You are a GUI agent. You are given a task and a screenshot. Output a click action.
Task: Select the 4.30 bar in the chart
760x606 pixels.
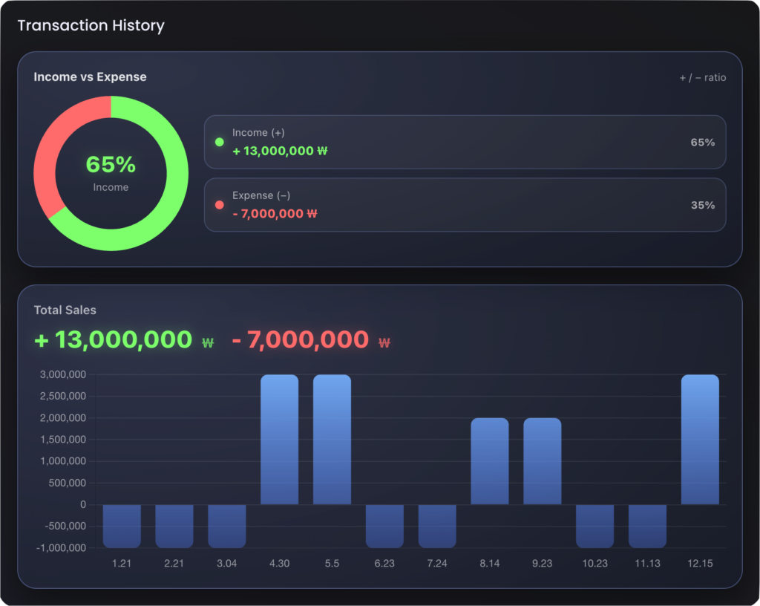pyautogui.click(x=279, y=439)
